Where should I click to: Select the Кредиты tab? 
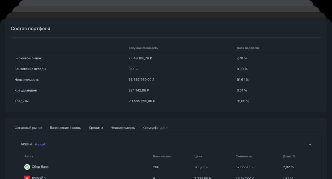[96, 128]
